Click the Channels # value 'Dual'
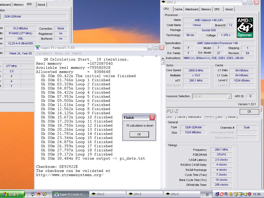 pos(247,127)
